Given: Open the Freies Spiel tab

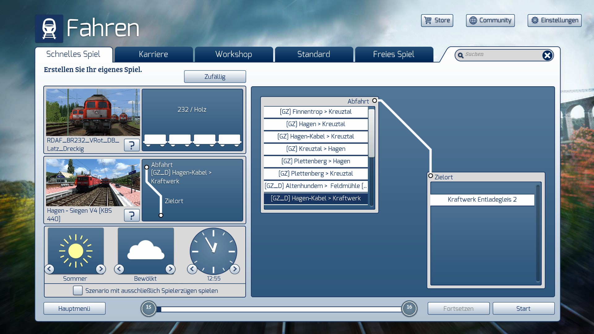Looking at the screenshot, I should click(x=394, y=54).
